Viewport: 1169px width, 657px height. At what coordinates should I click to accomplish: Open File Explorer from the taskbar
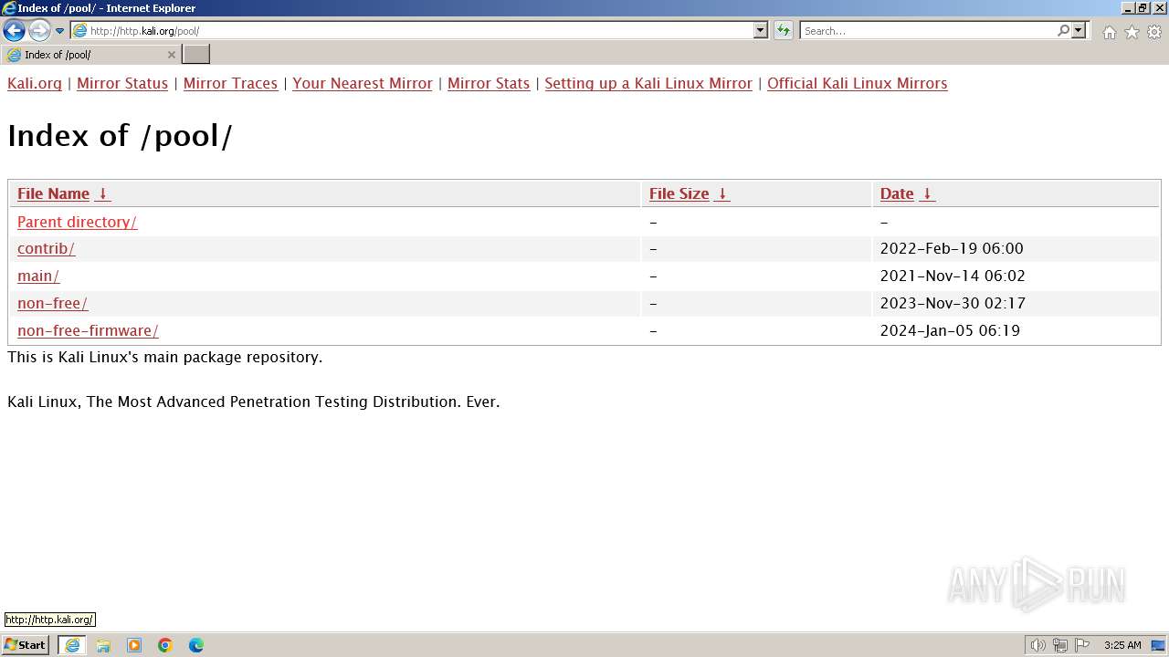click(103, 645)
